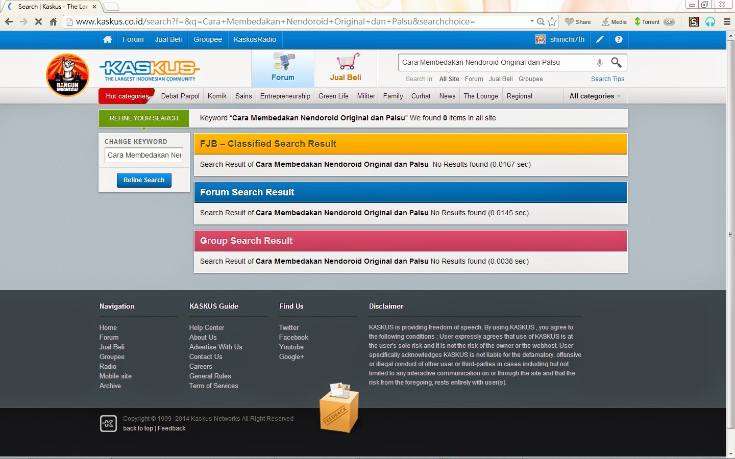Set search scope to Jual Beli
This screenshot has height=459, width=735.
501,79
